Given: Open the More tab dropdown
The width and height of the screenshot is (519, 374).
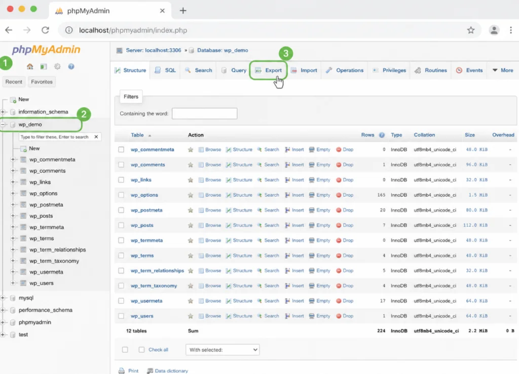Looking at the screenshot, I should [503, 70].
